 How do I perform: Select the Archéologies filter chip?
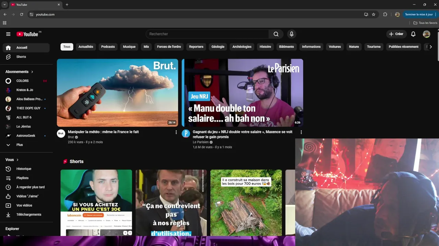(x=242, y=47)
